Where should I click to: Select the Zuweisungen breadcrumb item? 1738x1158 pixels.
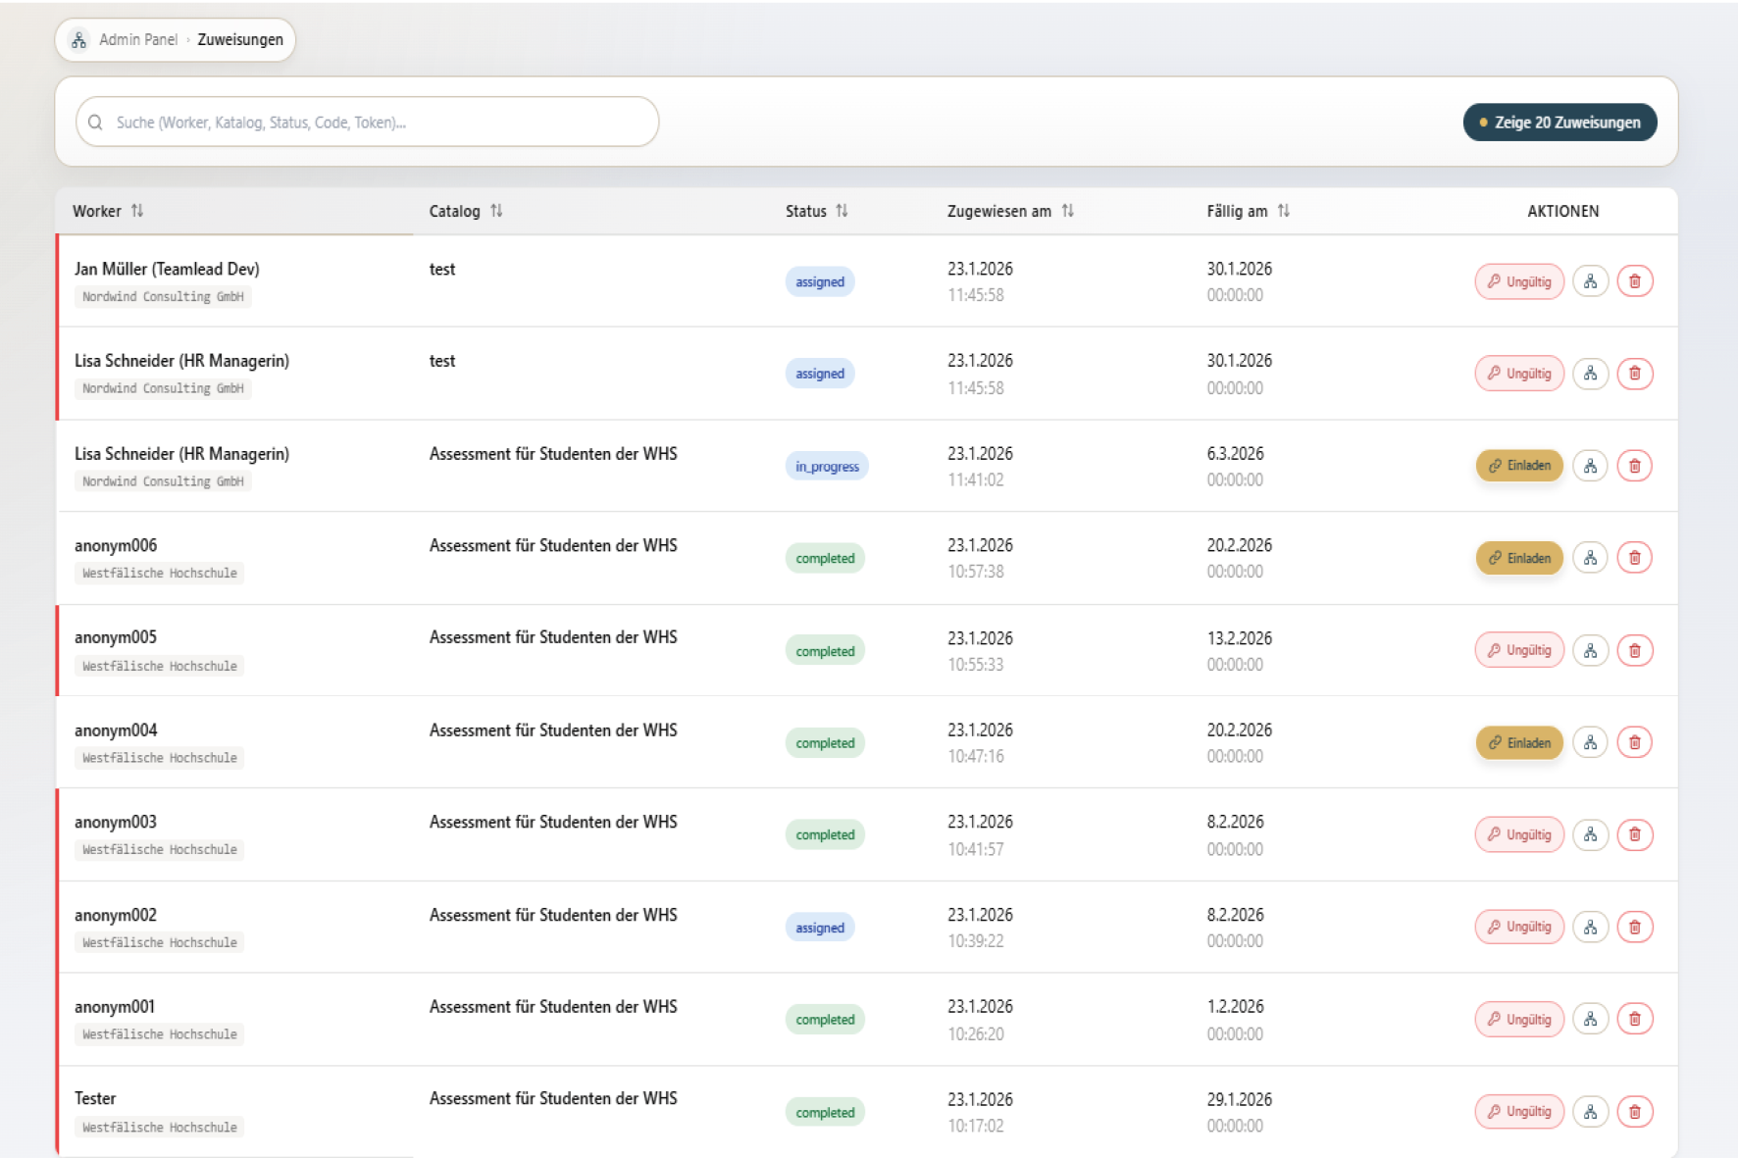click(x=240, y=40)
